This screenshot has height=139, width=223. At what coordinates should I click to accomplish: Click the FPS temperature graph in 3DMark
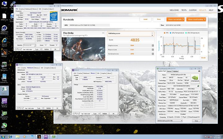(181, 45)
